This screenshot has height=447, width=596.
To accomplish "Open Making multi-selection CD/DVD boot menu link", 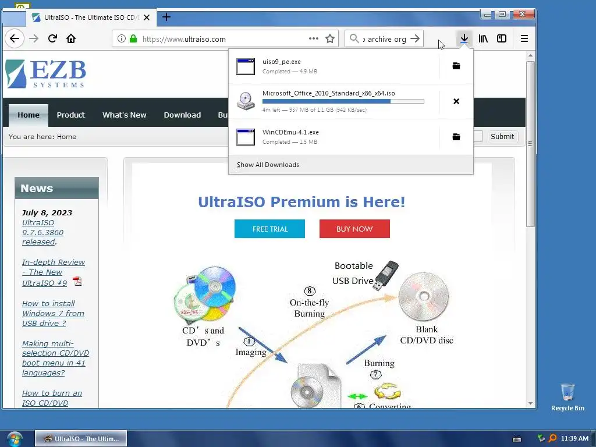I will coord(55,358).
